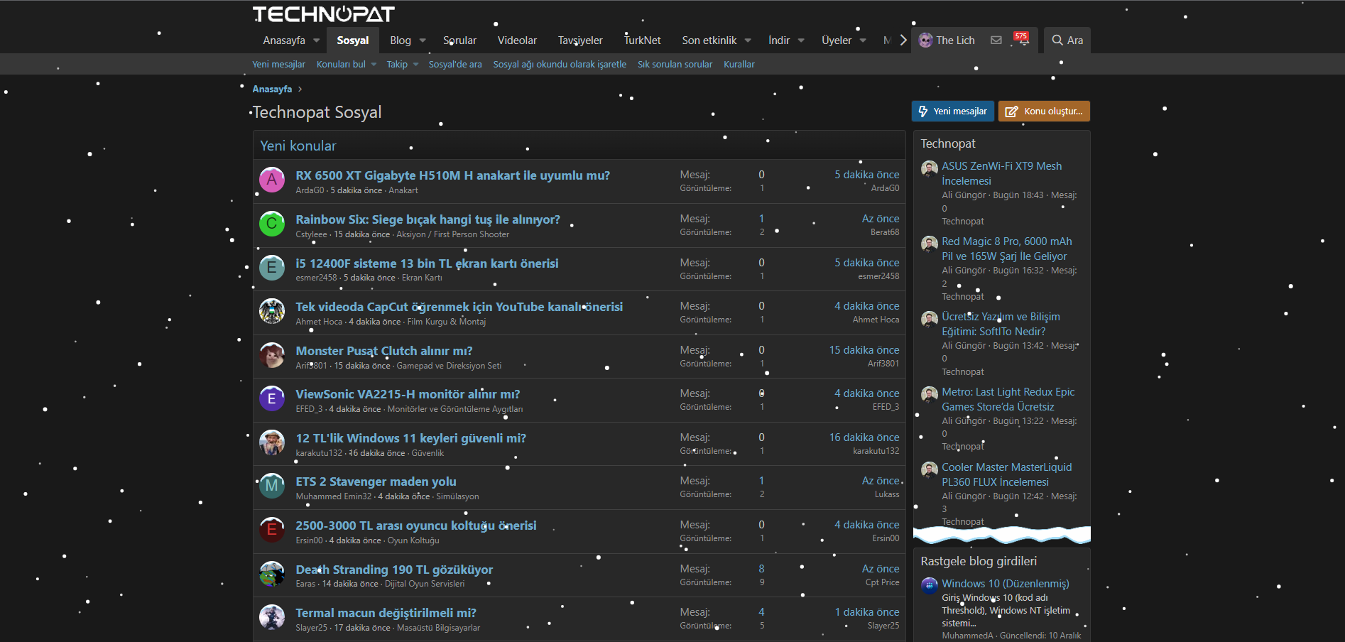Viewport: 1345px width, 642px height.
Task: Open Ahmet Hoca's avatar on CapCut thread
Action: [271, 312]
